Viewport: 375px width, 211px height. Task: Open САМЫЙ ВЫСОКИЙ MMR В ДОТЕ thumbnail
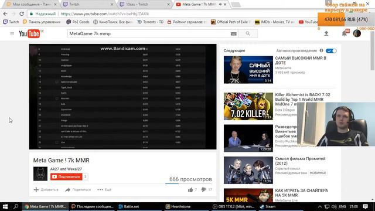tap(248, 70)
